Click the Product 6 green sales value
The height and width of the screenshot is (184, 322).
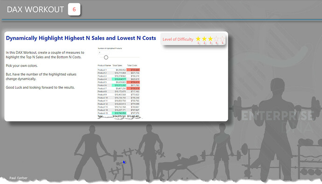pos(119,85)
